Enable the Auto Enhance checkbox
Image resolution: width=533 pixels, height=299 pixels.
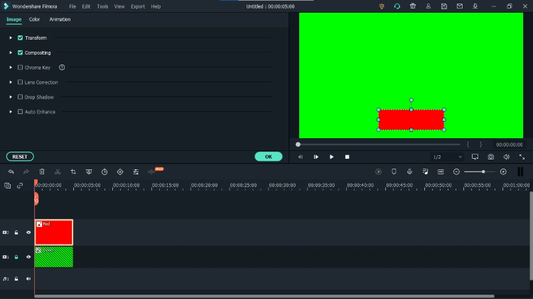(20, 111)
